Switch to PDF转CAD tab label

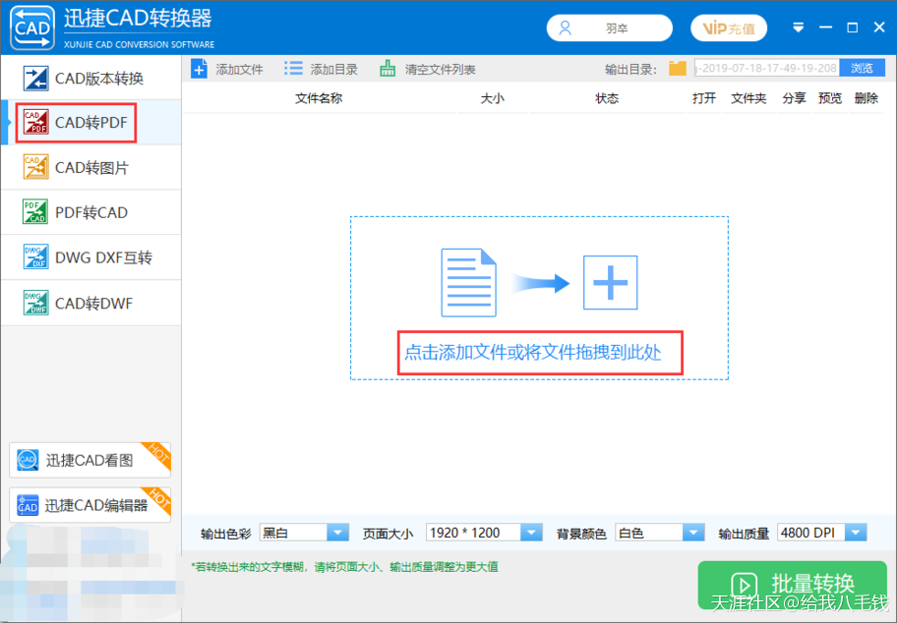tap(90, 212)
